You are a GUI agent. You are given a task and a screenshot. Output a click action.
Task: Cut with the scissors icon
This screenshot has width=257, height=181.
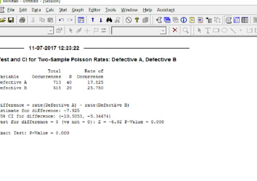[33, 20]
